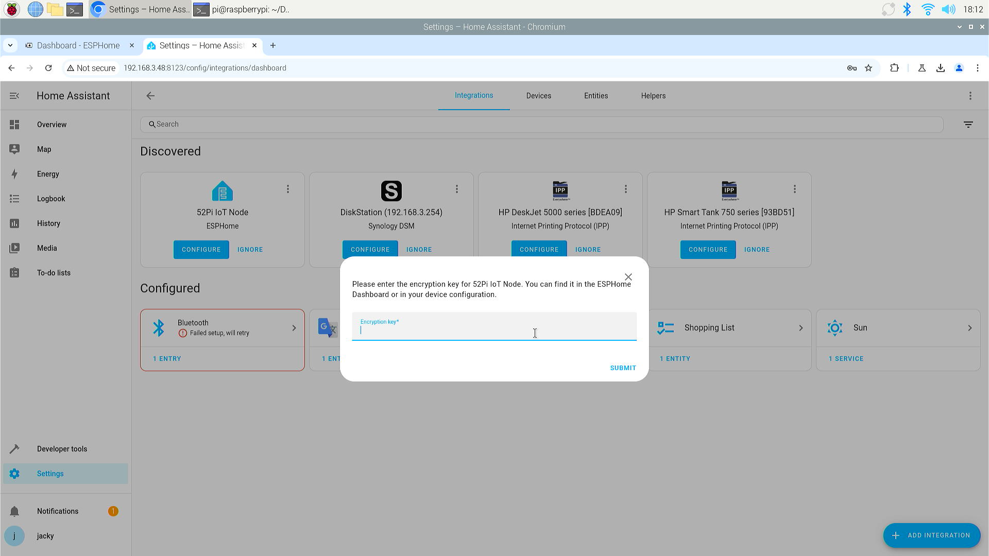Open Map in sidebar
Screen dimensions: 989x556
[x=65, y=149]
